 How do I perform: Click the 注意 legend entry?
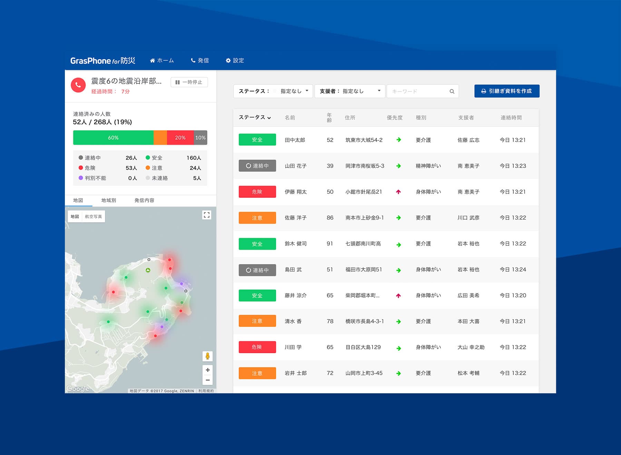tap(173, 168)
